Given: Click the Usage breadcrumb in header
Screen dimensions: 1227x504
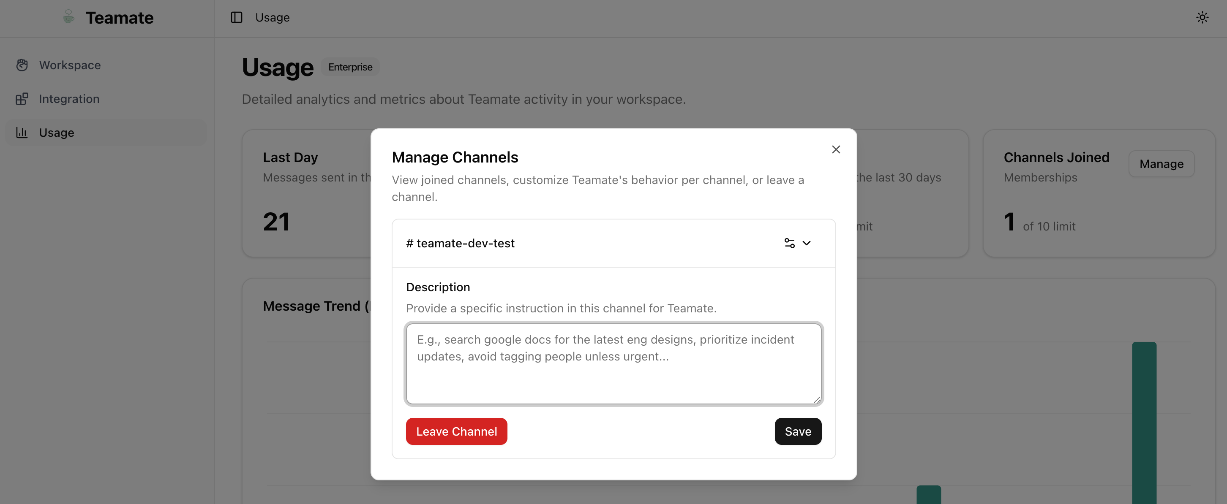Looking at the screenshot, I should point(272,18).
